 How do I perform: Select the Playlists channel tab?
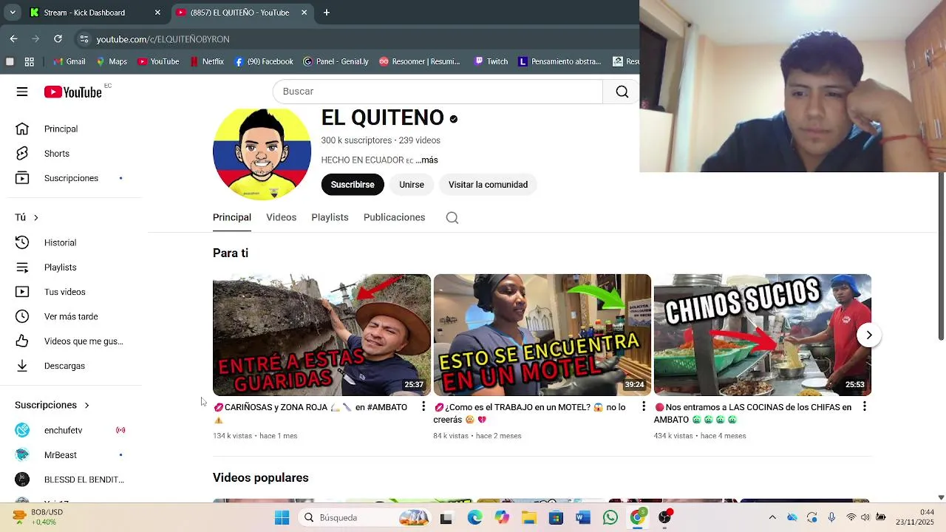pyautogui.click(x=330, y=217)
